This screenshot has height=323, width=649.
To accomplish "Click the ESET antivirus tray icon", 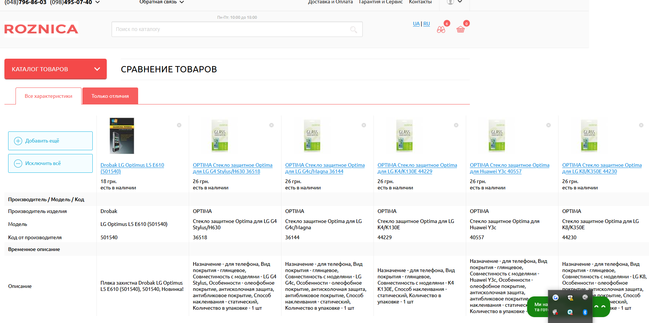I will 570,312.
